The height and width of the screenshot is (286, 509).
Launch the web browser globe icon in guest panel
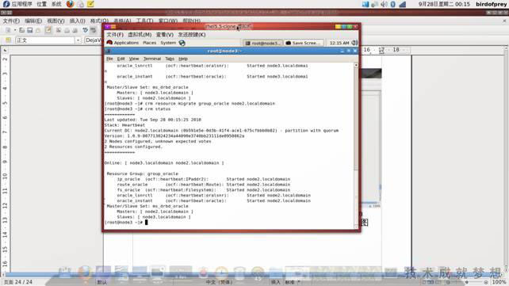(182, 43)
